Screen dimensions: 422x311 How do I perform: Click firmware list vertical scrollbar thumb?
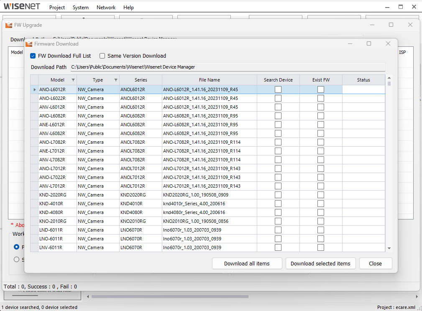click(x=389, y=84)
